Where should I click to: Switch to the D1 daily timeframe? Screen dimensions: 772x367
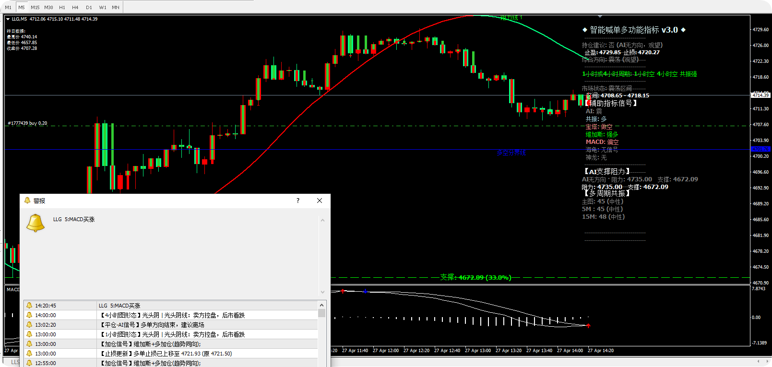pos(89,7)
